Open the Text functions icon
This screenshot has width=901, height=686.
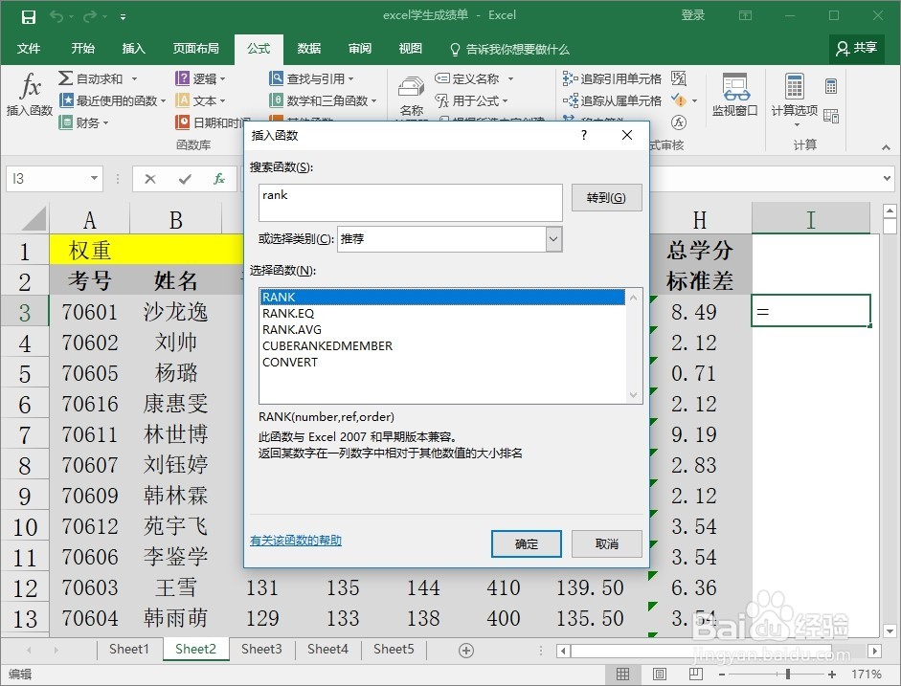coord(182,100)
